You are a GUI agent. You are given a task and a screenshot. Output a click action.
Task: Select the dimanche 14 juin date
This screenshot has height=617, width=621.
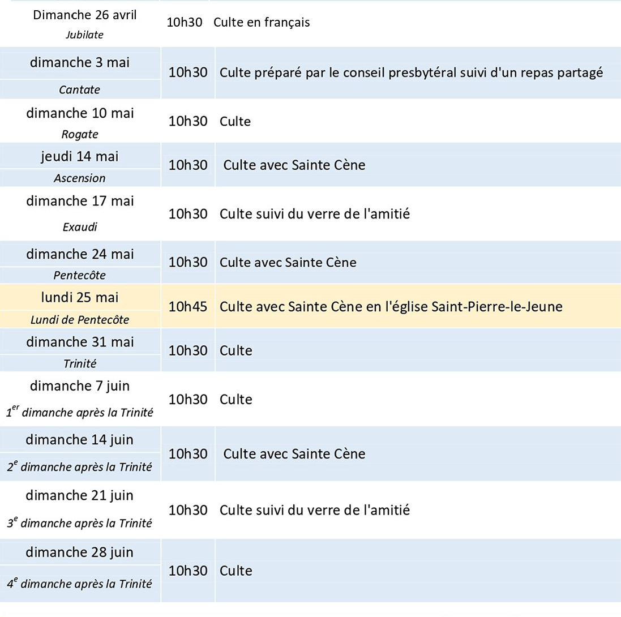(x=80, y=440)
